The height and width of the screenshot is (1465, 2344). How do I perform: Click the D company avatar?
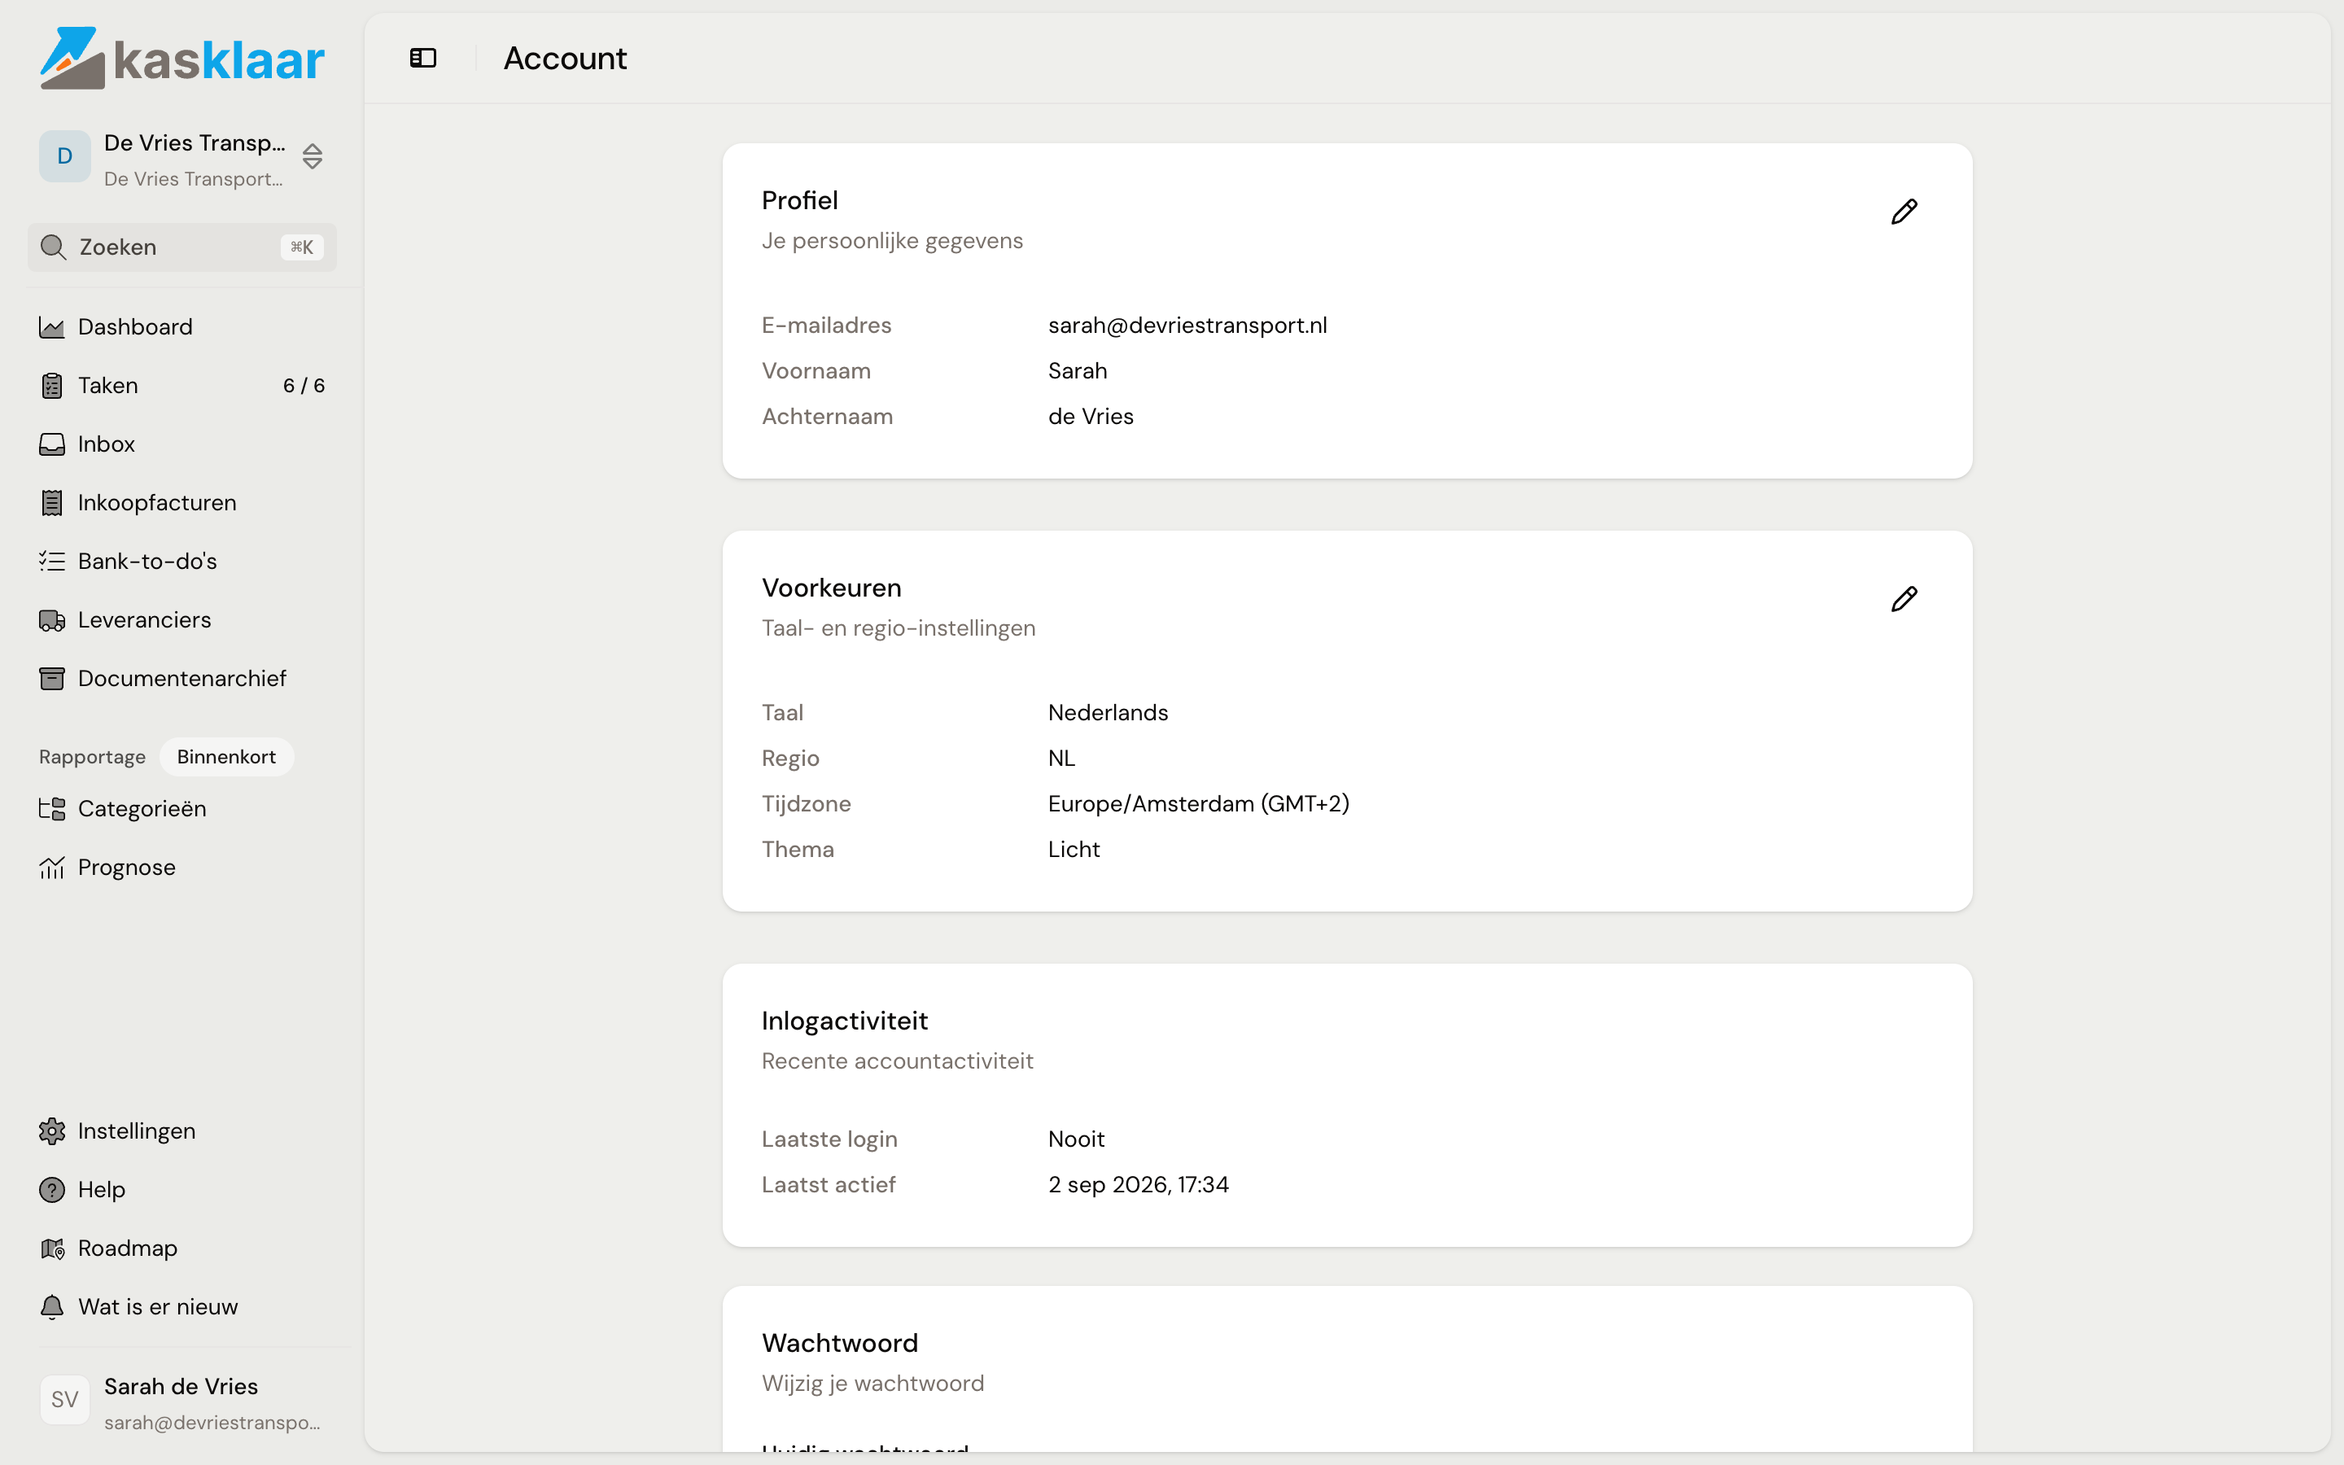coord(65,156)
